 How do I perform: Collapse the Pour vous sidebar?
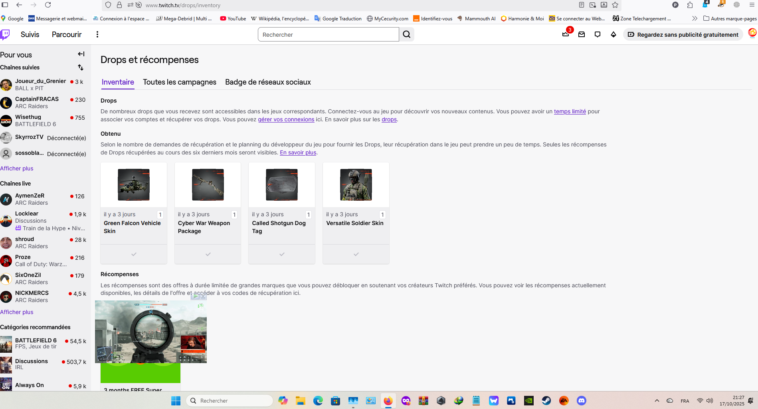[81, 54]
